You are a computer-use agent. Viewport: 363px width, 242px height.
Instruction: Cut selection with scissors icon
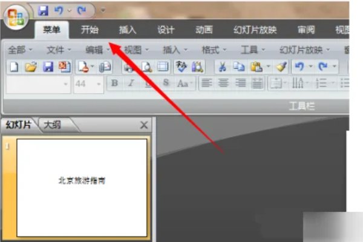coord(222,67)
